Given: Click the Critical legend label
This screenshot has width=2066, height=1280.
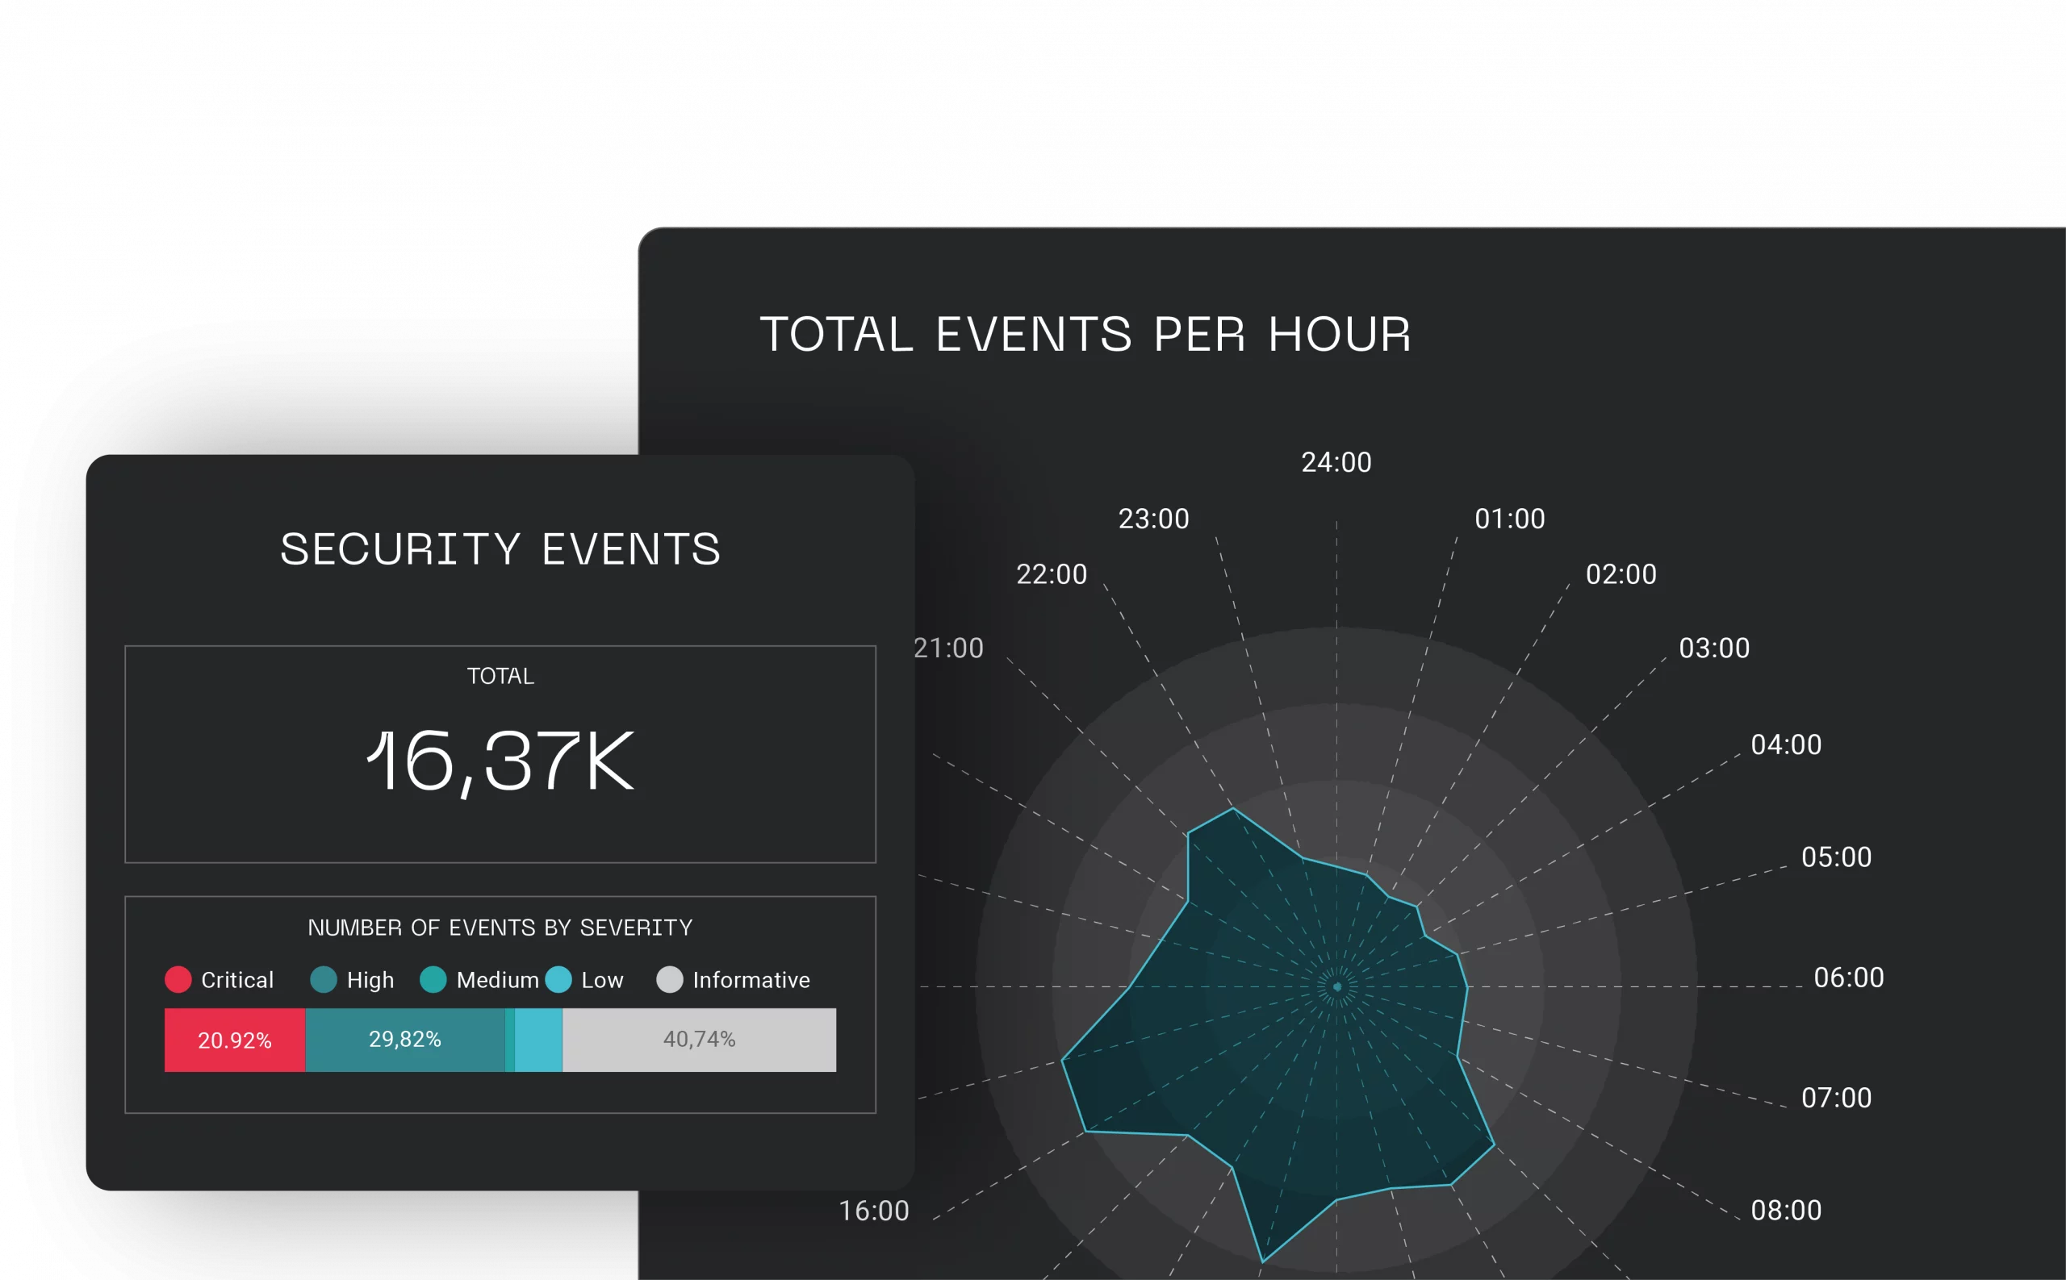Looking at the screenshot, I should coord(237,979).
